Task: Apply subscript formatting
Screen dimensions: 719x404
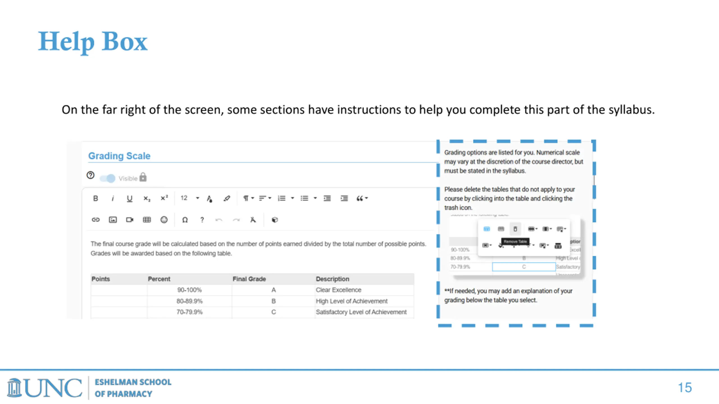Action: (147, 199)
